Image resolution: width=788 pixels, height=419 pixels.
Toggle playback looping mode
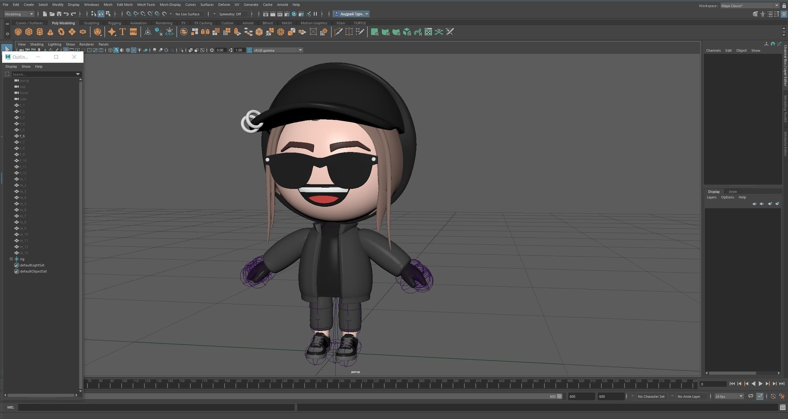tap(750, 396)
